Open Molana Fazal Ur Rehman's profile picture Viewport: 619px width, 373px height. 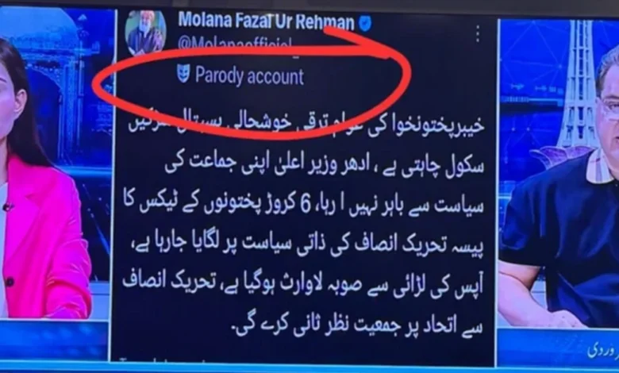point(146,32)
